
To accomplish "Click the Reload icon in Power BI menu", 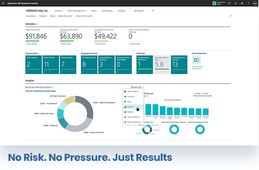I will (x=125, y=112).
